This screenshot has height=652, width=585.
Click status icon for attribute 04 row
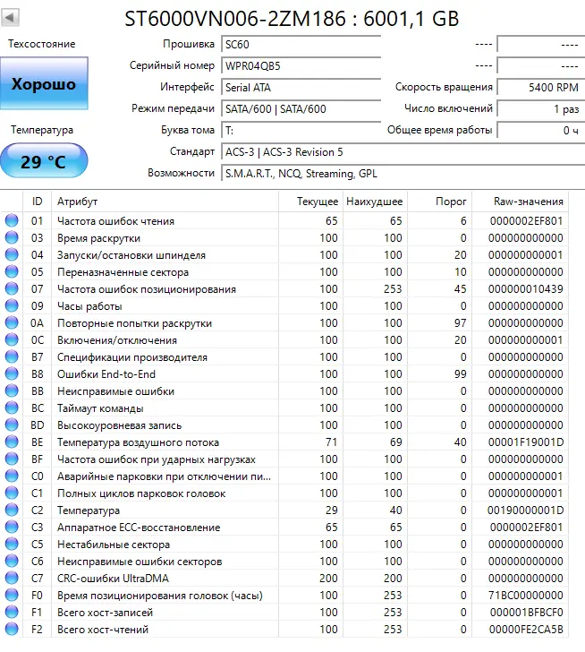(x=12, y=254)
